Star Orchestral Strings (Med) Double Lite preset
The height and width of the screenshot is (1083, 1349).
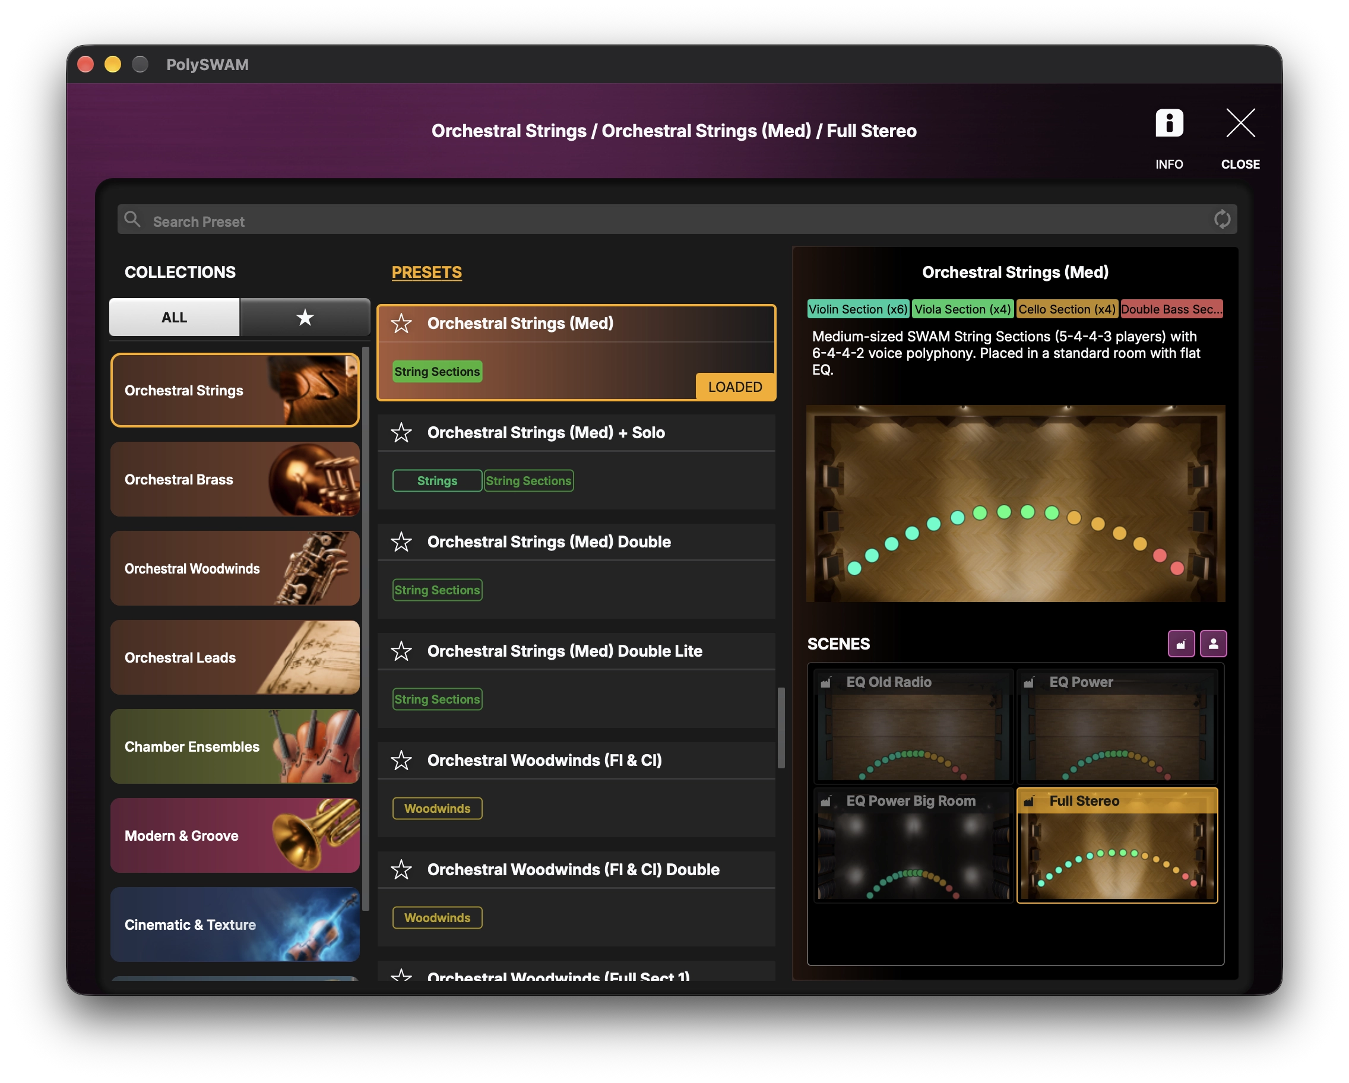[401, 651]
